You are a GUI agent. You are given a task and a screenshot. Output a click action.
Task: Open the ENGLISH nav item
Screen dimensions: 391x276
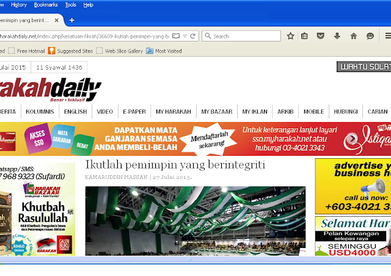pos(76,112)
